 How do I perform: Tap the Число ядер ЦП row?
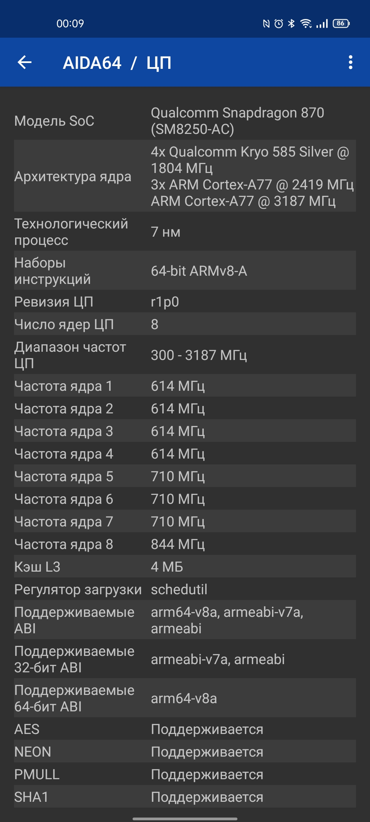point(185,324)
